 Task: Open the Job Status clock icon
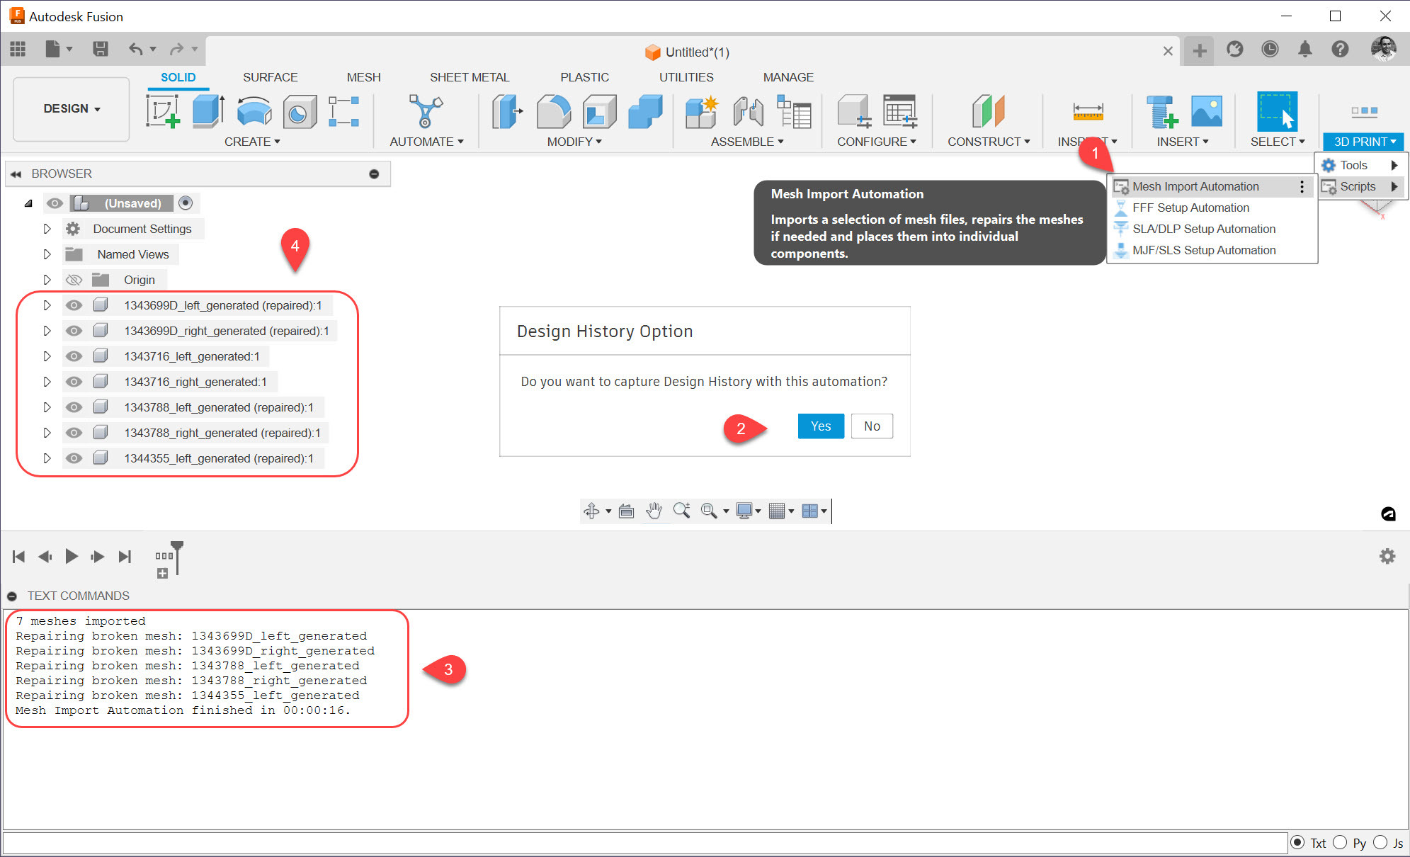(1270, 50)
